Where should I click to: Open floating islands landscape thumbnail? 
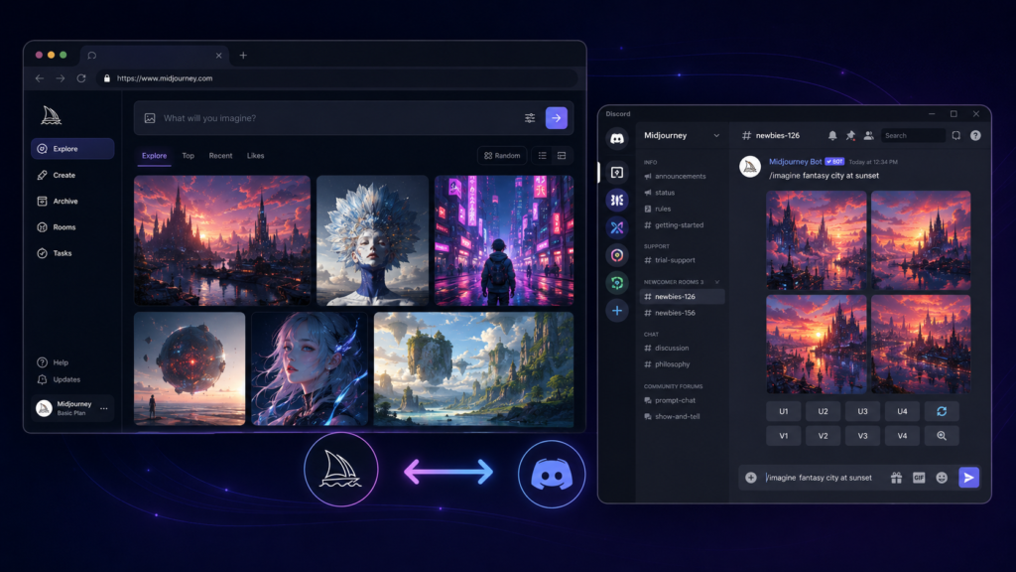click(473, 369)
